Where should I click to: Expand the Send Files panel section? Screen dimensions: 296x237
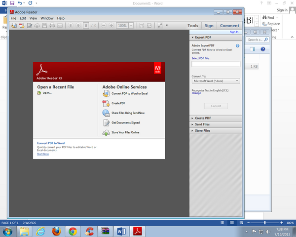(192, 124)
